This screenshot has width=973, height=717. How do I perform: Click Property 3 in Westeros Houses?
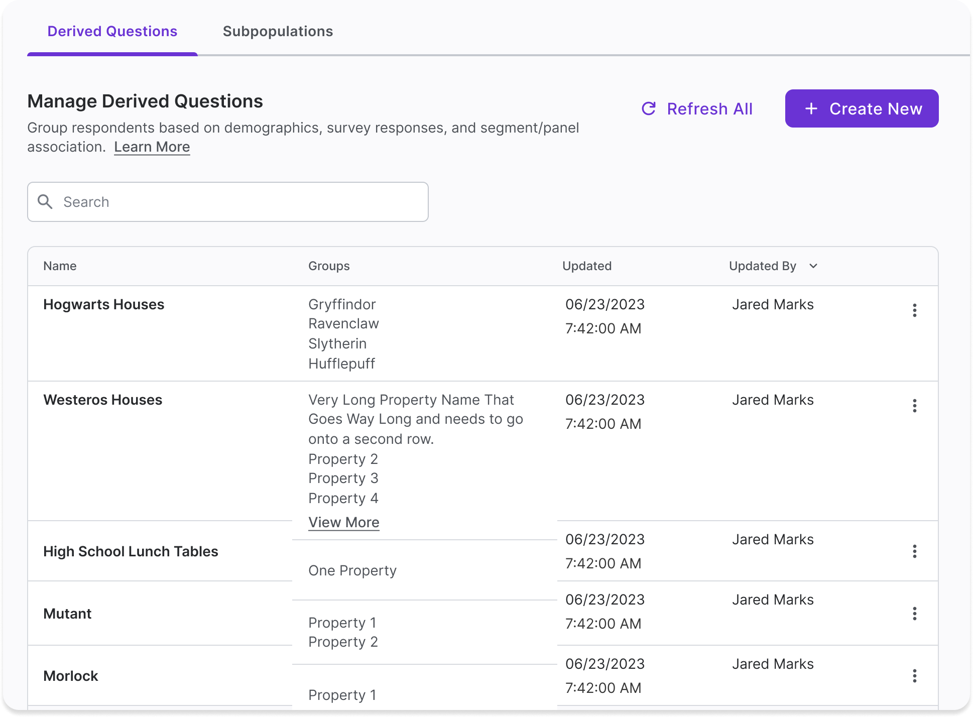click(343, 478)
